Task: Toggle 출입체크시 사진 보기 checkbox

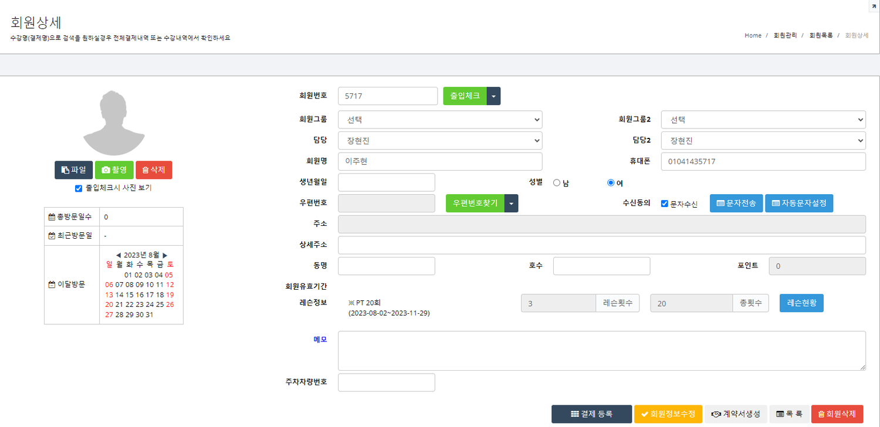Action: click(79, 188)
